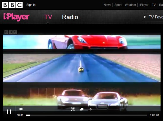
Task: Open the TV link in the top bar
Action: 154,5
